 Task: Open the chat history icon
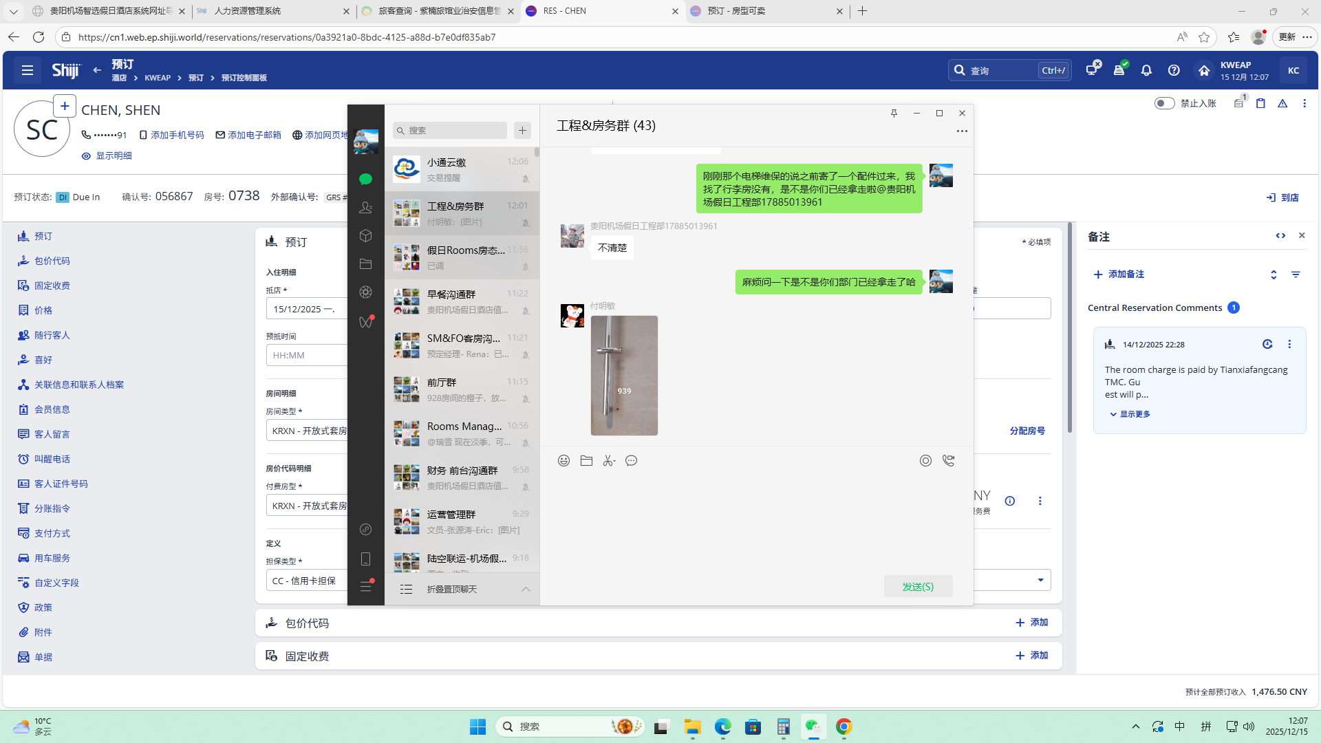pyautogui.click(x=631, y=461)
